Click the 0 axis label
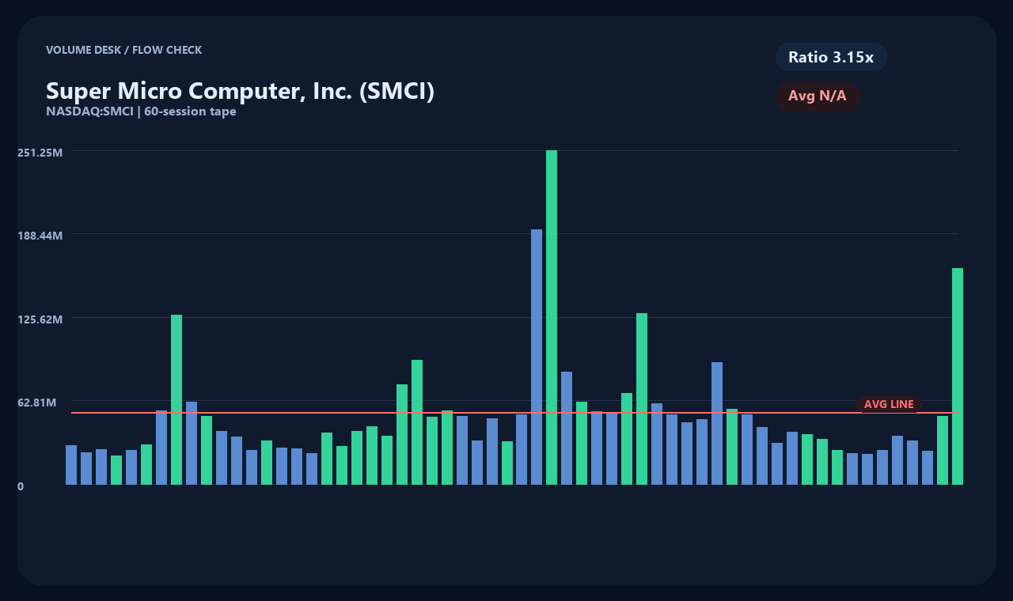 [21, 486]
